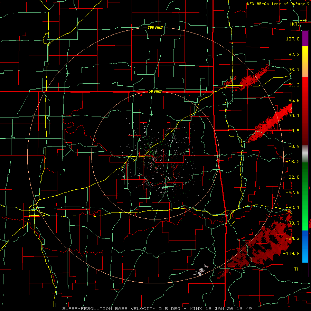Click the 100 NMI range ring label
The width and height of the screenshot is (311, 311).
pyautogui.click(x=155, y=27)
